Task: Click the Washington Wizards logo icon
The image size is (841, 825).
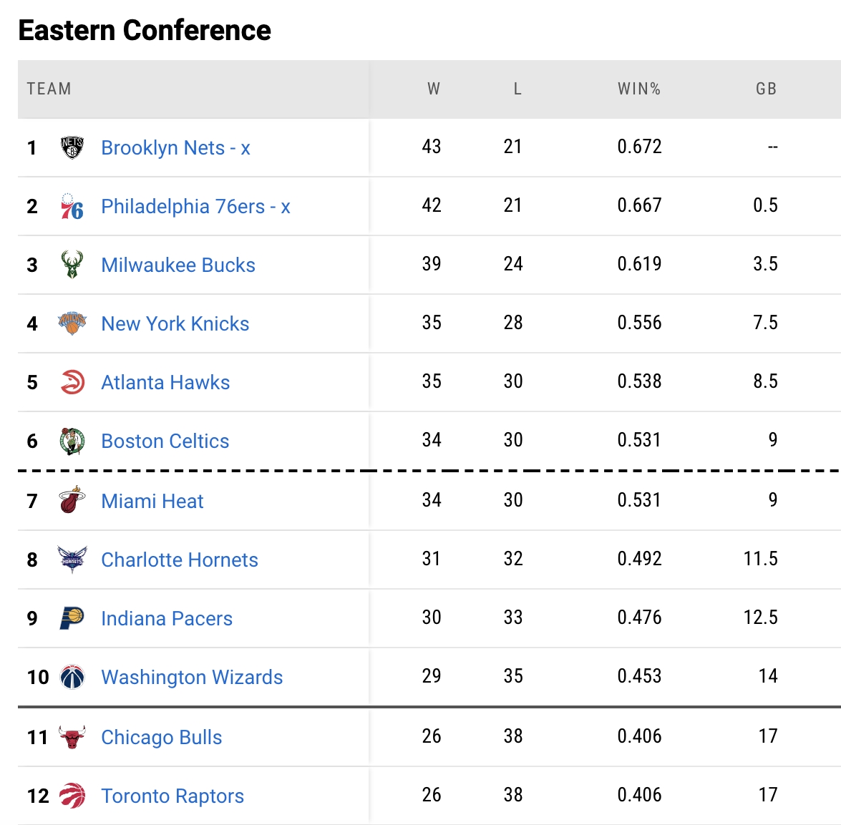Action: pyautogui.click(x=72, y=677)
